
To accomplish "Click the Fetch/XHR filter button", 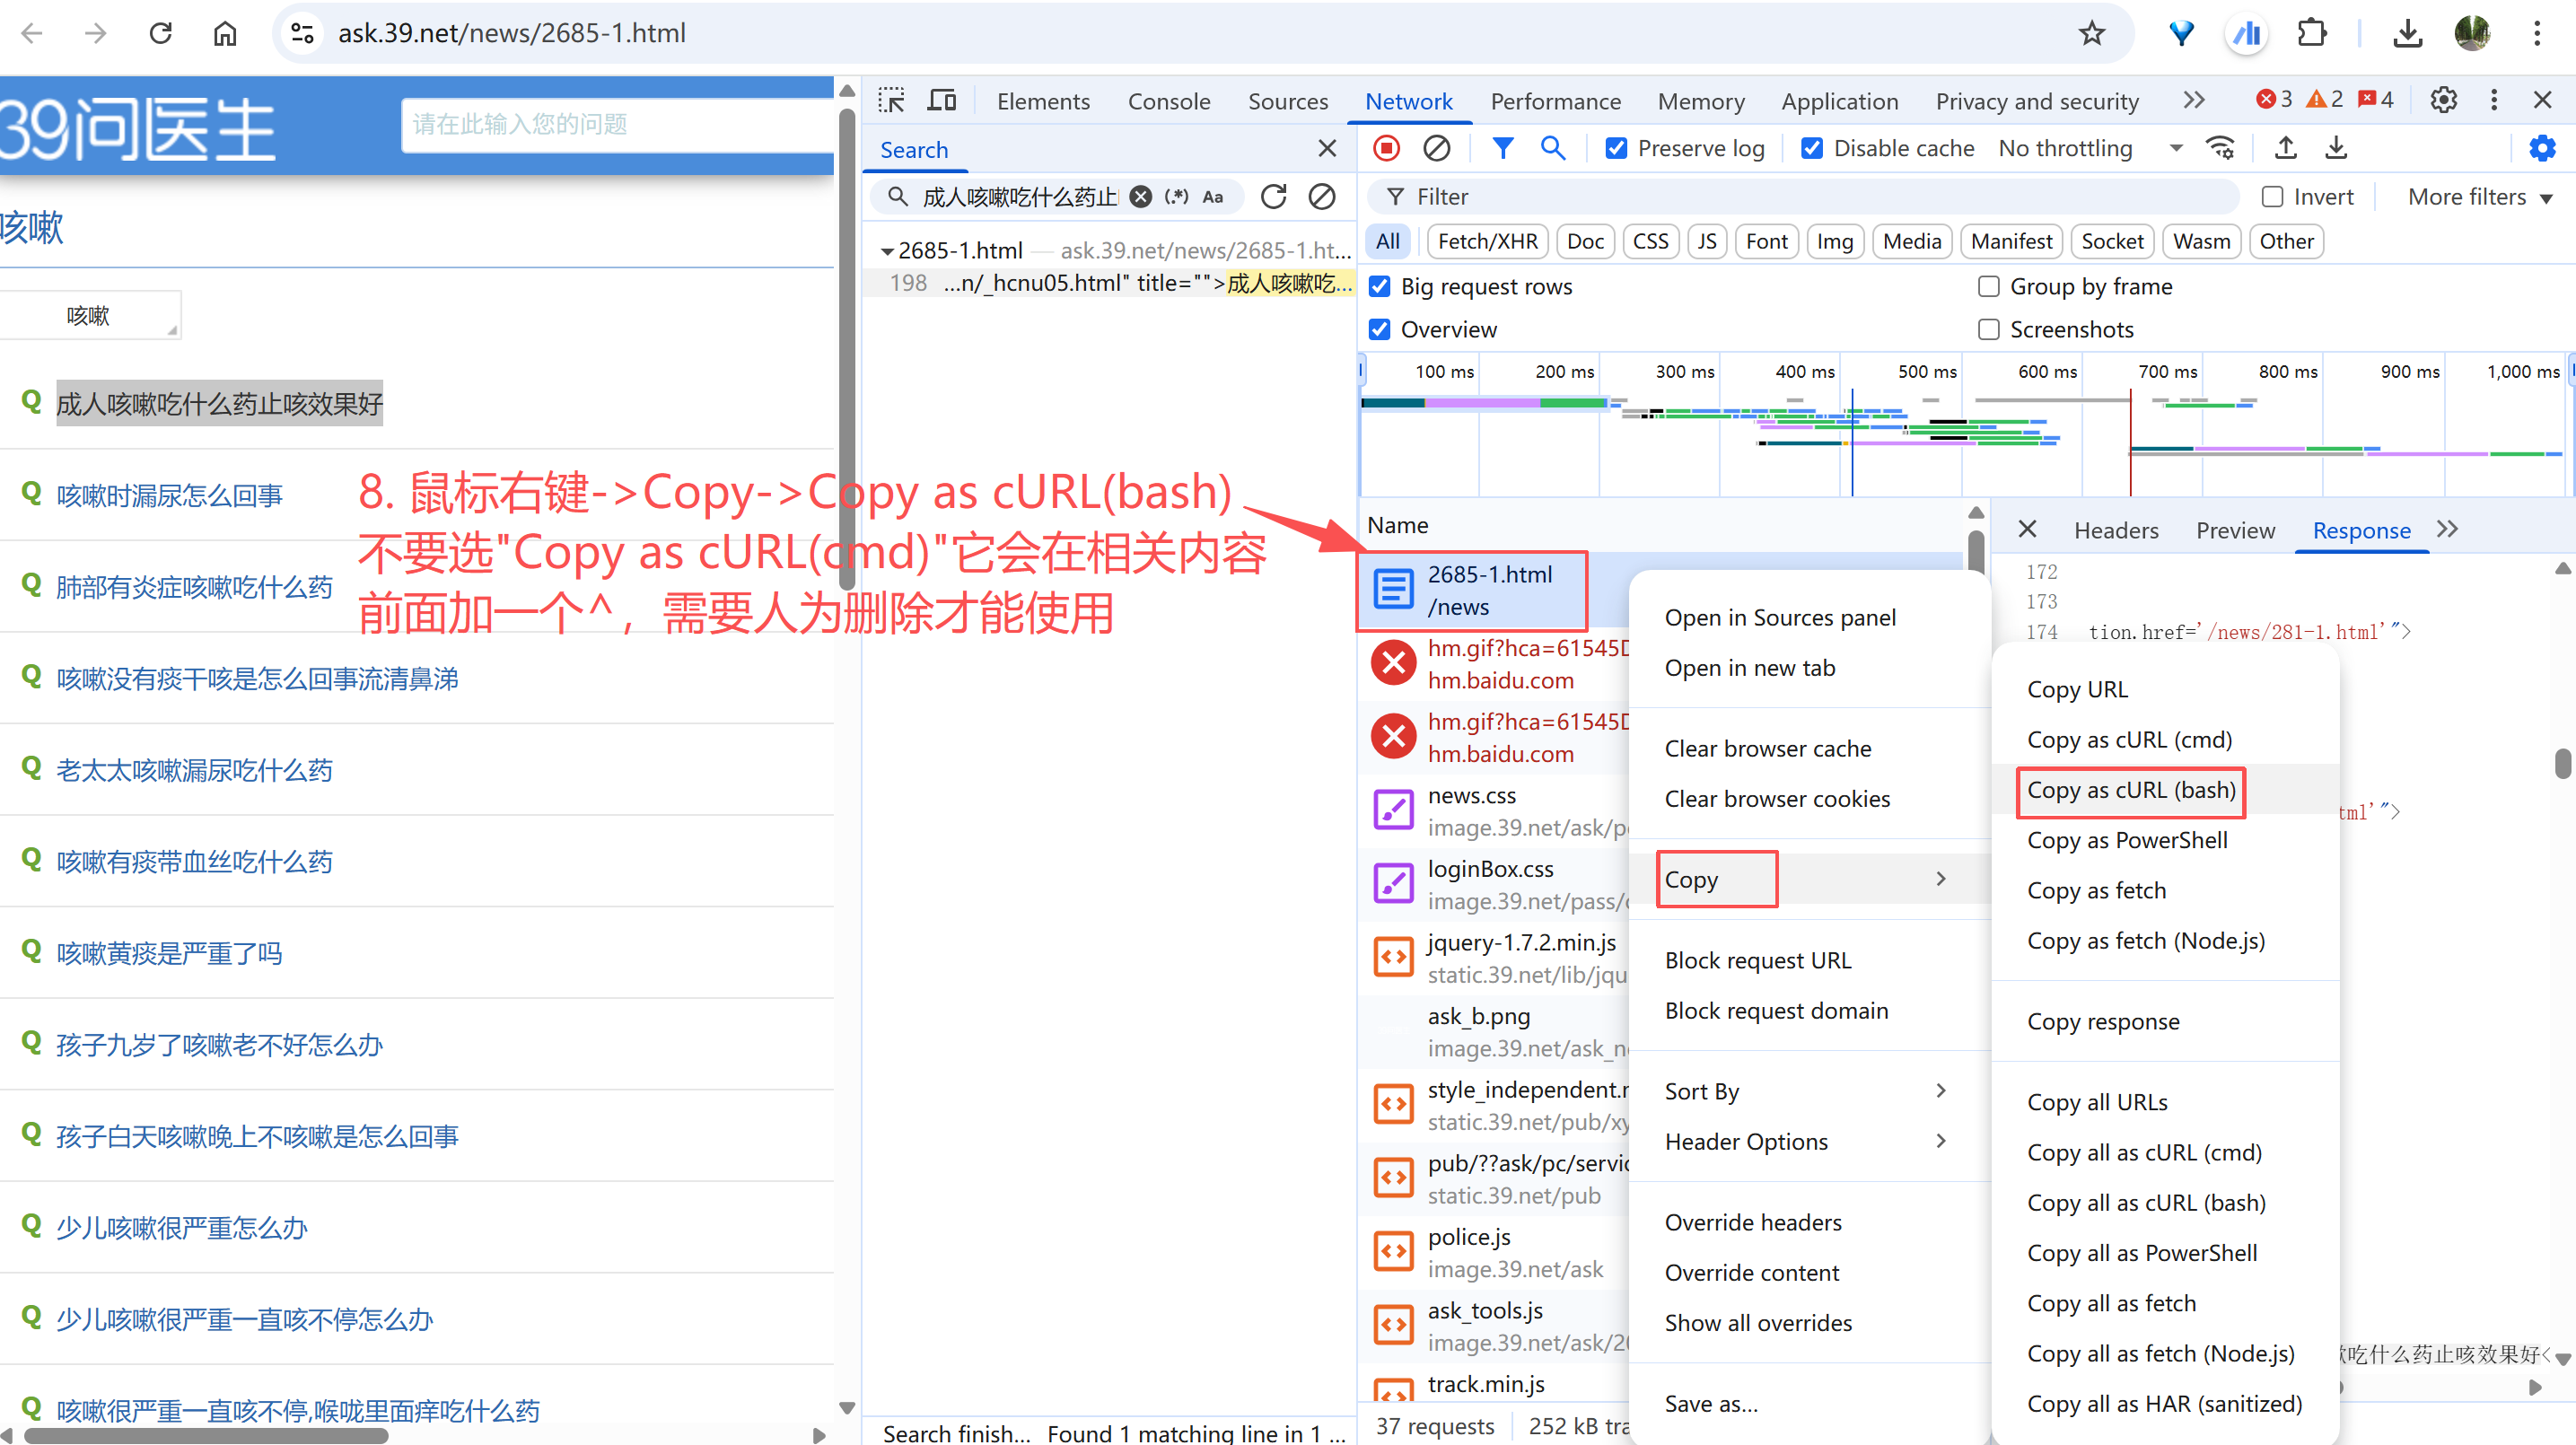I will point(1487,241).
